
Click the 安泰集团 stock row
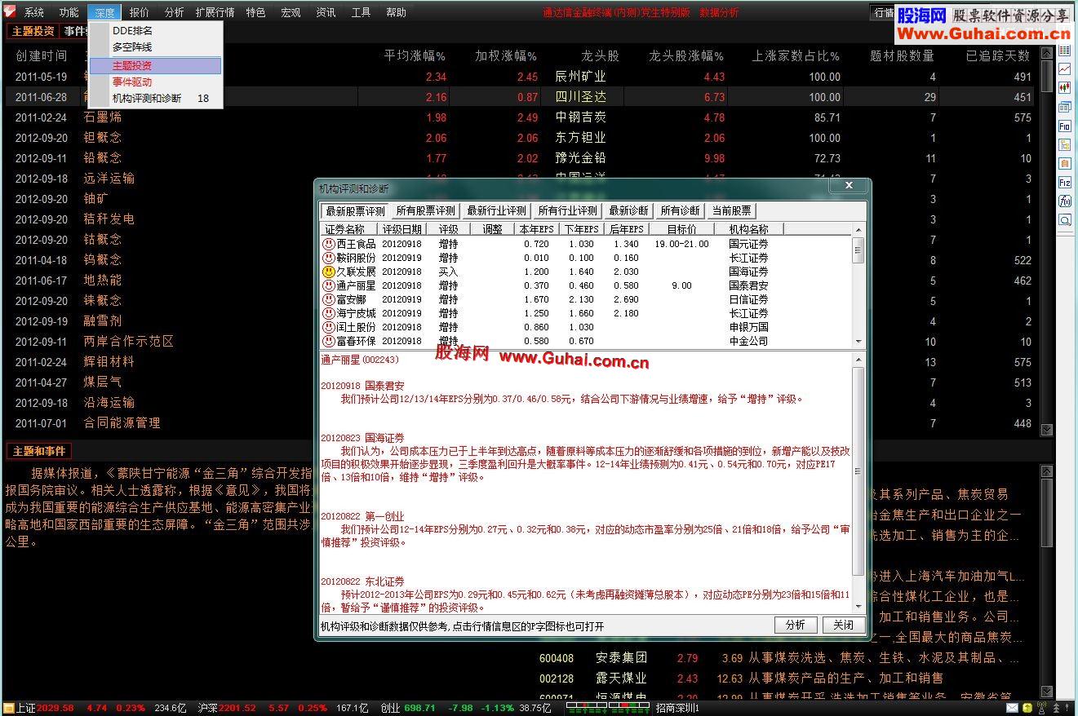[779, 658]
